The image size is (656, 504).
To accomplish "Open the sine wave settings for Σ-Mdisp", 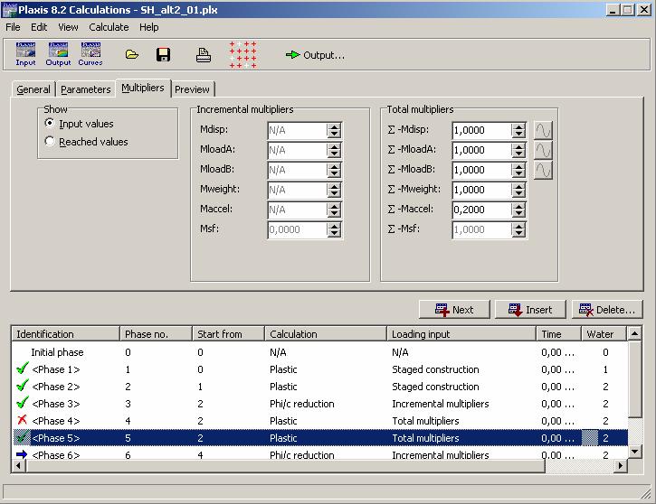I will [543, 130].
